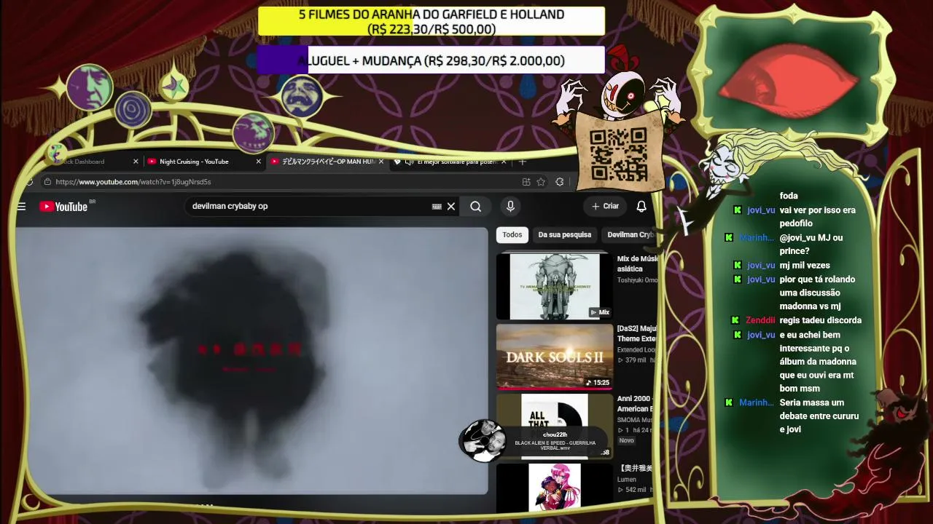This screenshot has height=524, width=933.
Task: Click chat message 'regis tadeu discorda'
Action: point(821,320)
